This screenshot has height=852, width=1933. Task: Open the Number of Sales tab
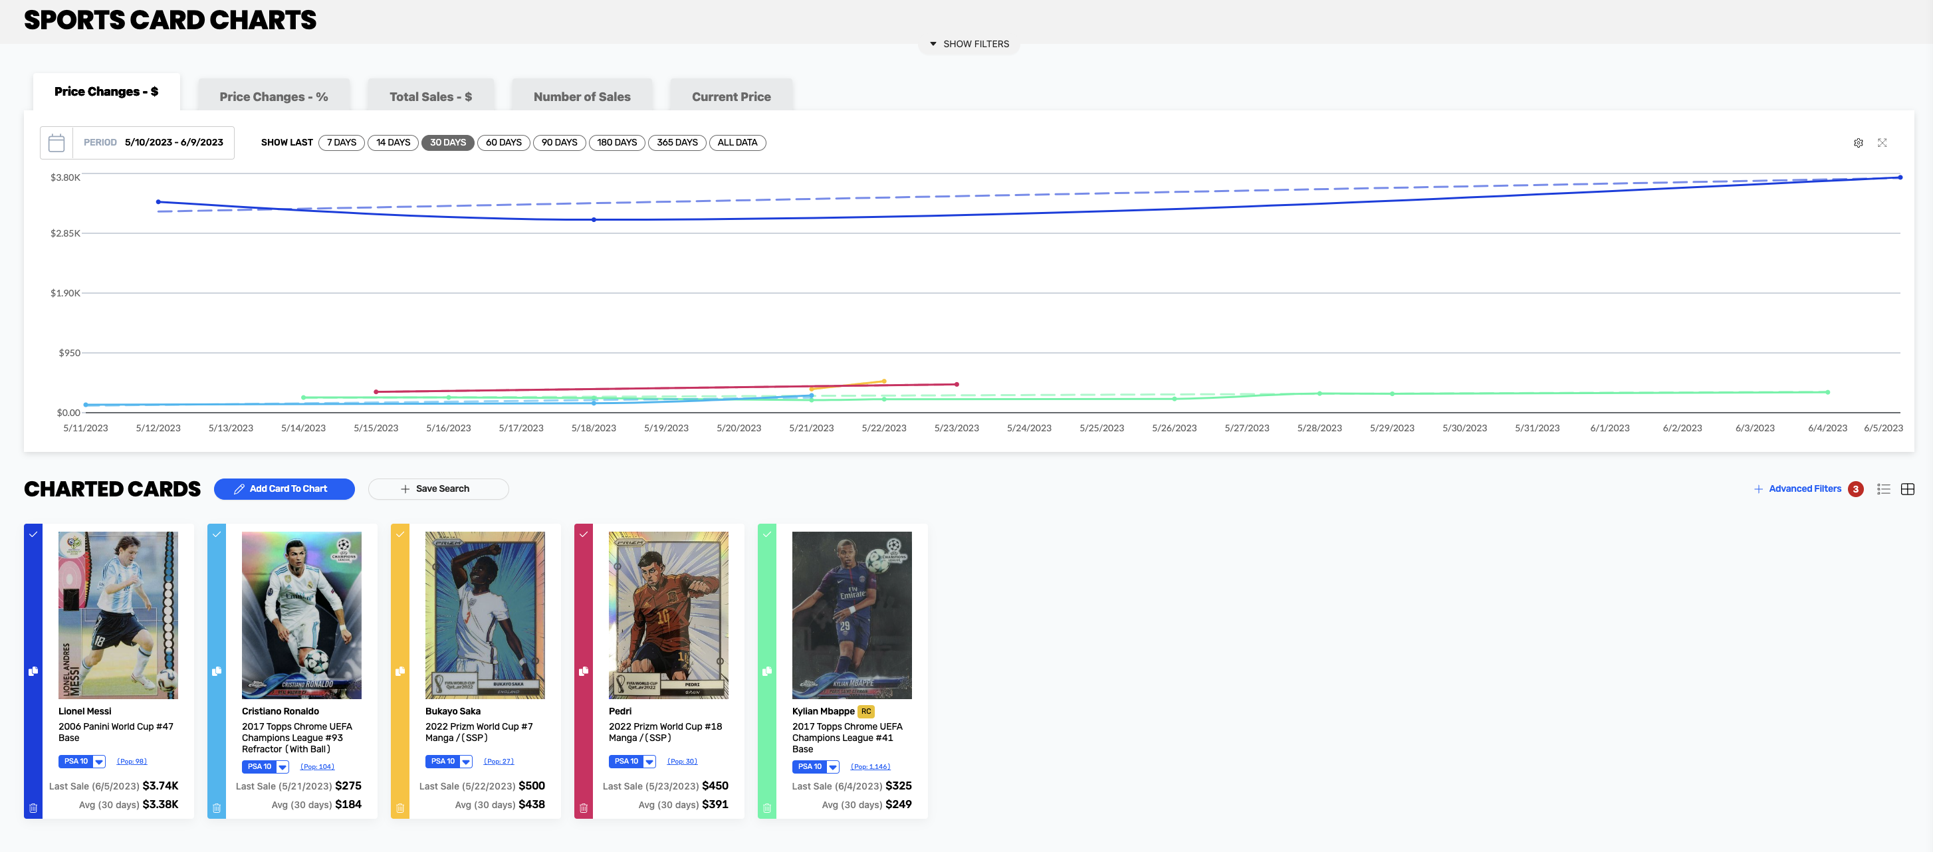pyautogui.click(x=582, y=96)
